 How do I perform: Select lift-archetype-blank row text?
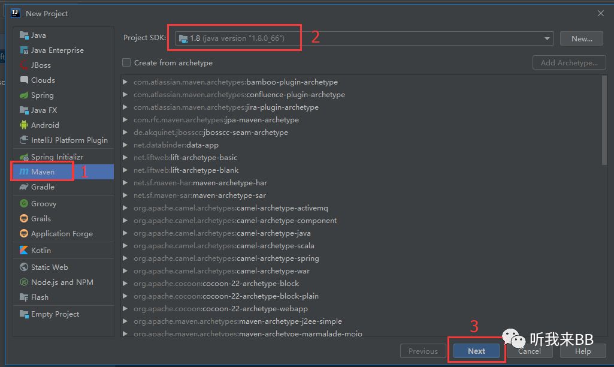(186, 170)
